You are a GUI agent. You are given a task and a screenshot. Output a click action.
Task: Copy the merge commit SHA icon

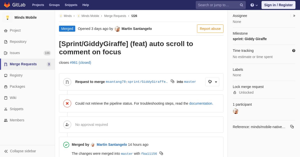tap(161, 153)
